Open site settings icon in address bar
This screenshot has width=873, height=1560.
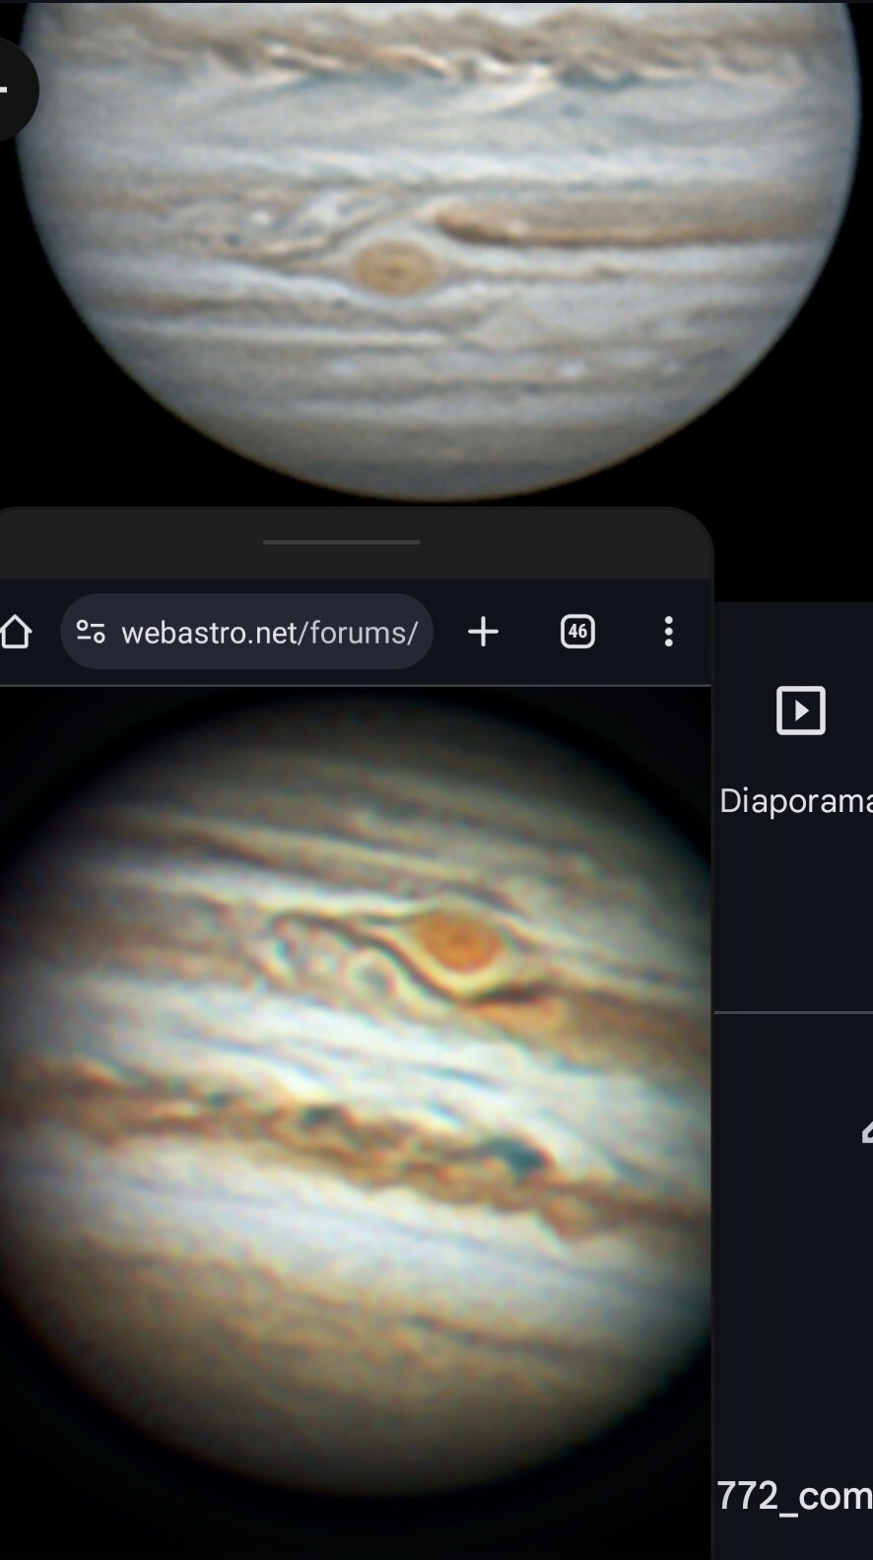point(91,632)
